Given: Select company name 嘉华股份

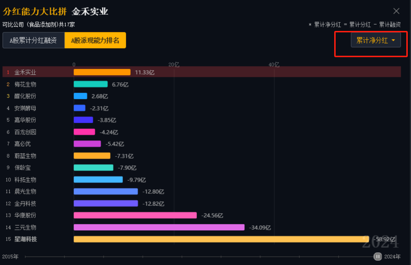Looking at the screenshot, I should pyautogui.click(x=25, y=120).
